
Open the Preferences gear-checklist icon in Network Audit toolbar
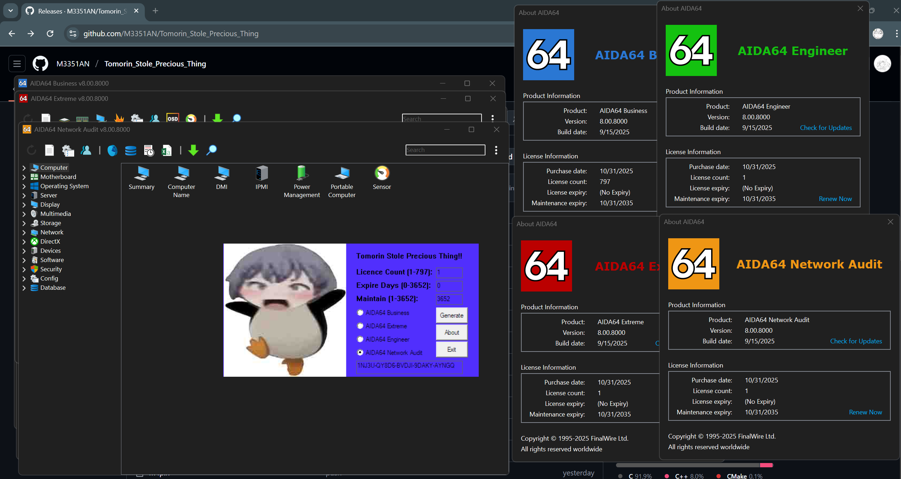point(68,150)
